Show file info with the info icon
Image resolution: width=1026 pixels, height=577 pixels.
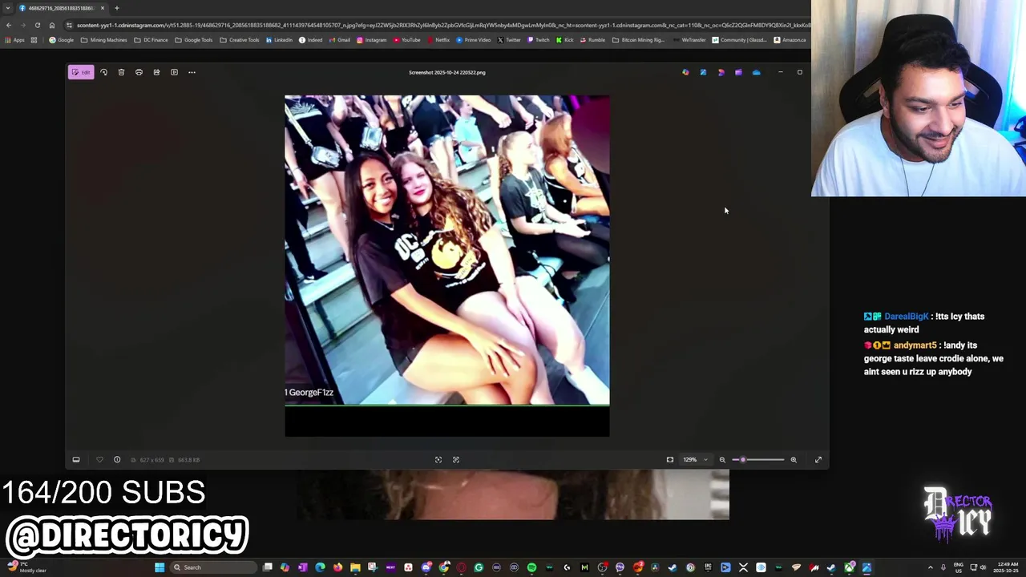[x=117, y=460]
